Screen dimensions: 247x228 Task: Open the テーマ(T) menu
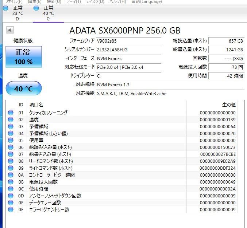(73, 2)
